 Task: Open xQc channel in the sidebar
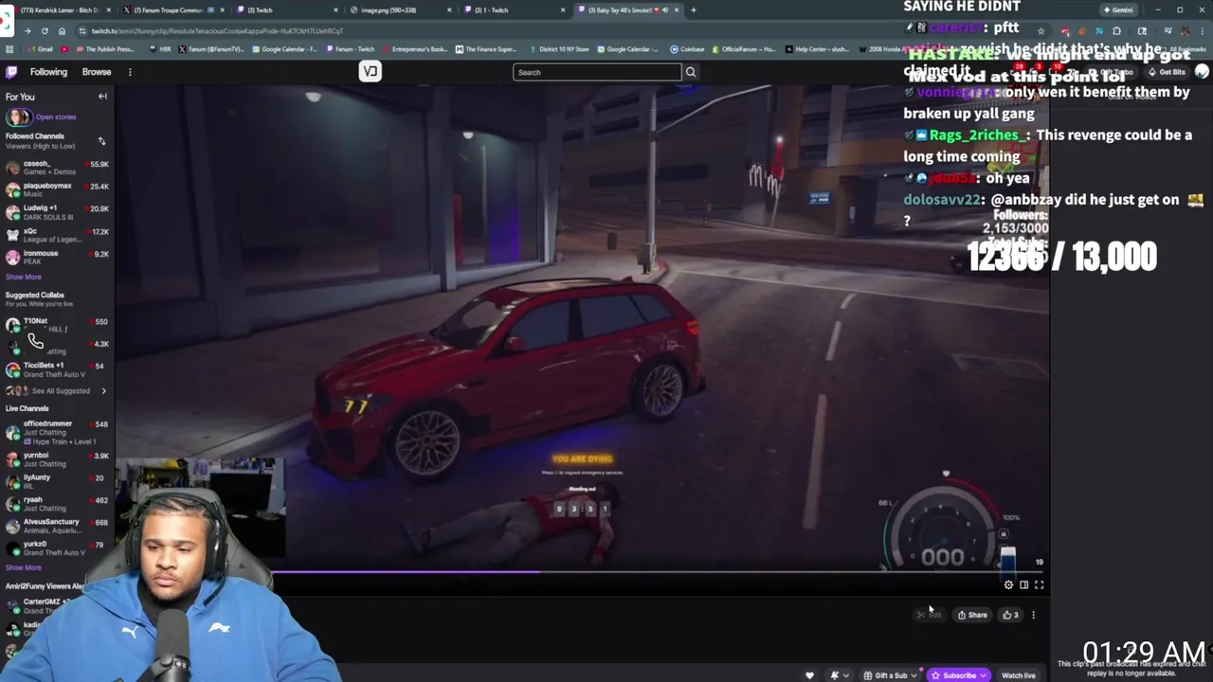point(57,235)
